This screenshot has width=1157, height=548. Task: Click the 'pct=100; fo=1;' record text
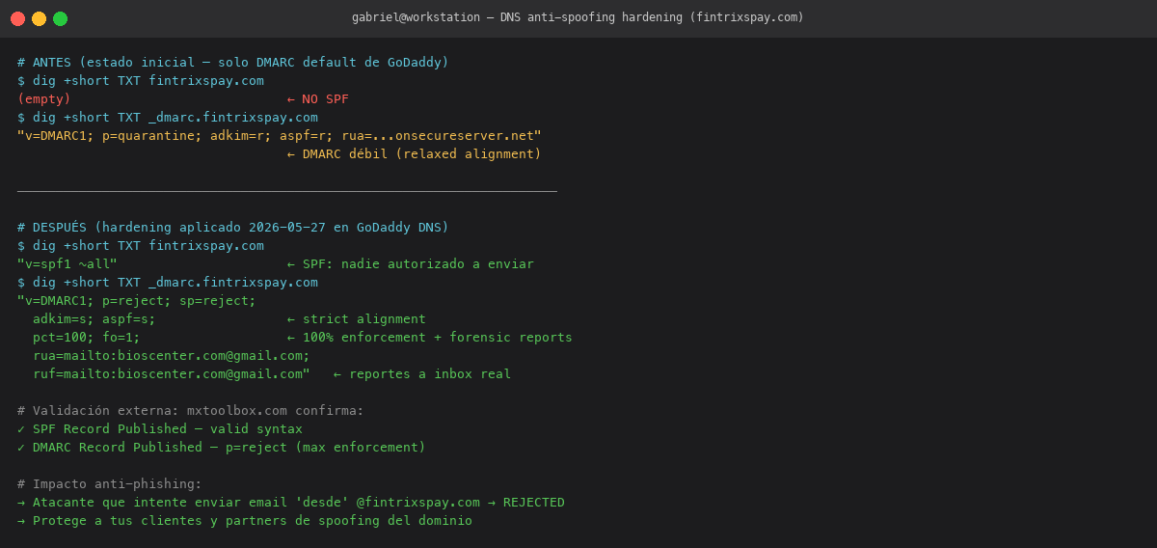87,338
